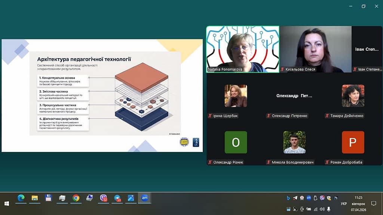This screenshot has width=383, height=215.
Task: Open Viber with 32 unread badge
Action: [104, 198]
